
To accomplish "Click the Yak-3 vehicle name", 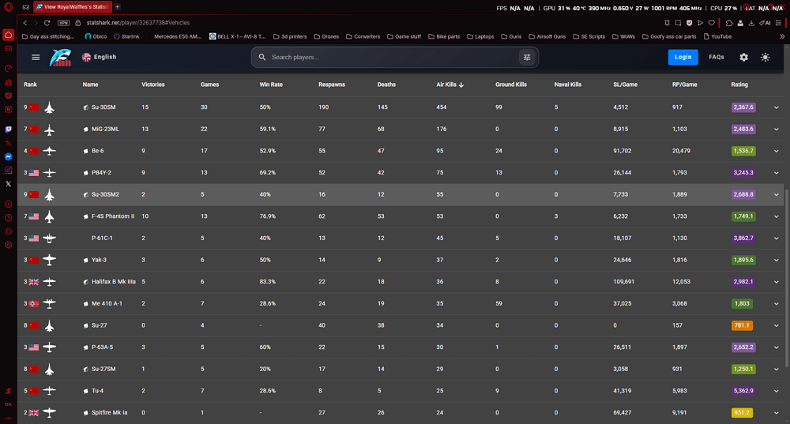I will click(99, 260).
